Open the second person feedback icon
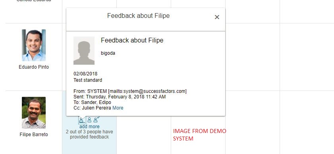This screenshot has width=334, height=154. click(89, 120)
